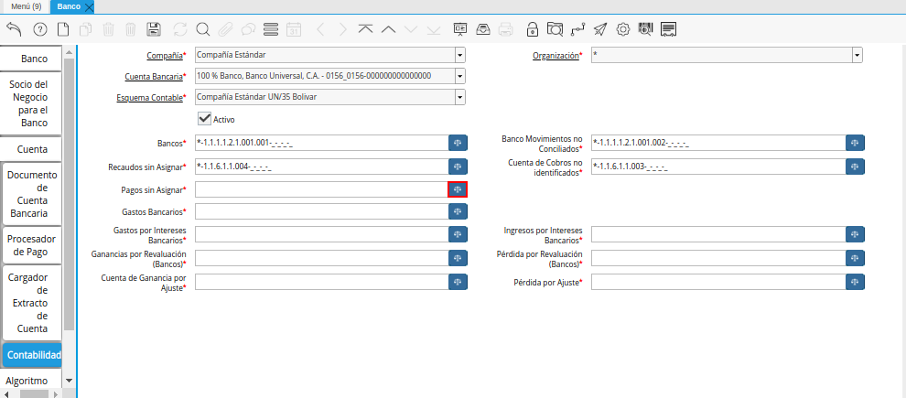Click the History calendar icon
Screen dimensions: 906x398
[294, 29]
